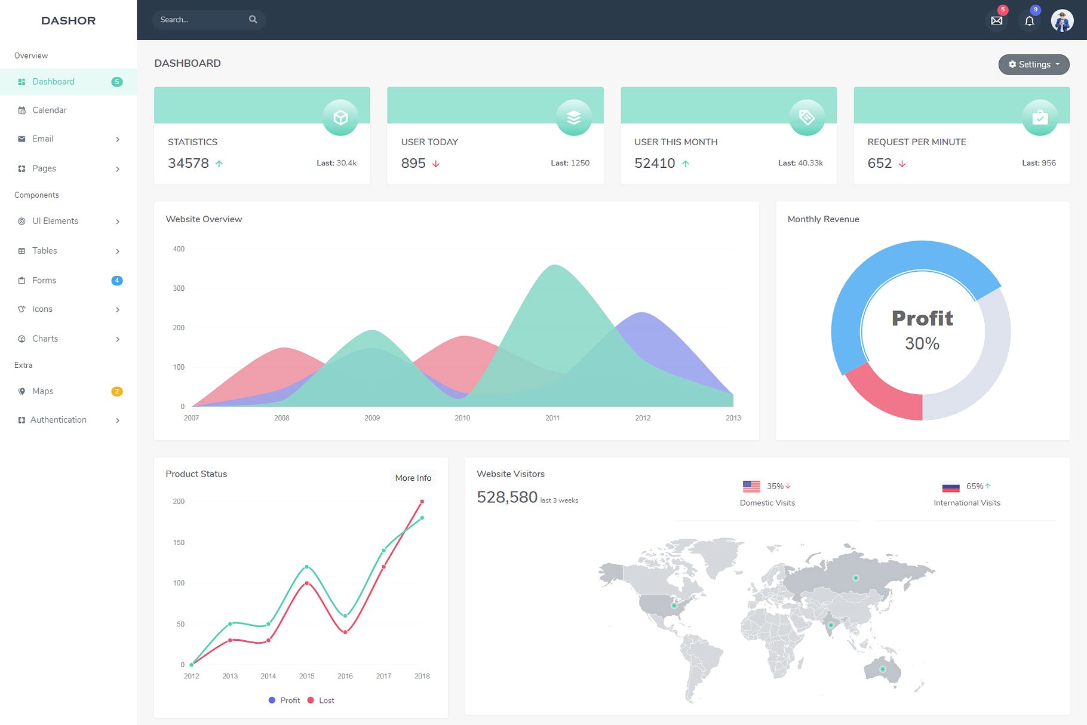Toggle the Lost legend item

[321, 700]
